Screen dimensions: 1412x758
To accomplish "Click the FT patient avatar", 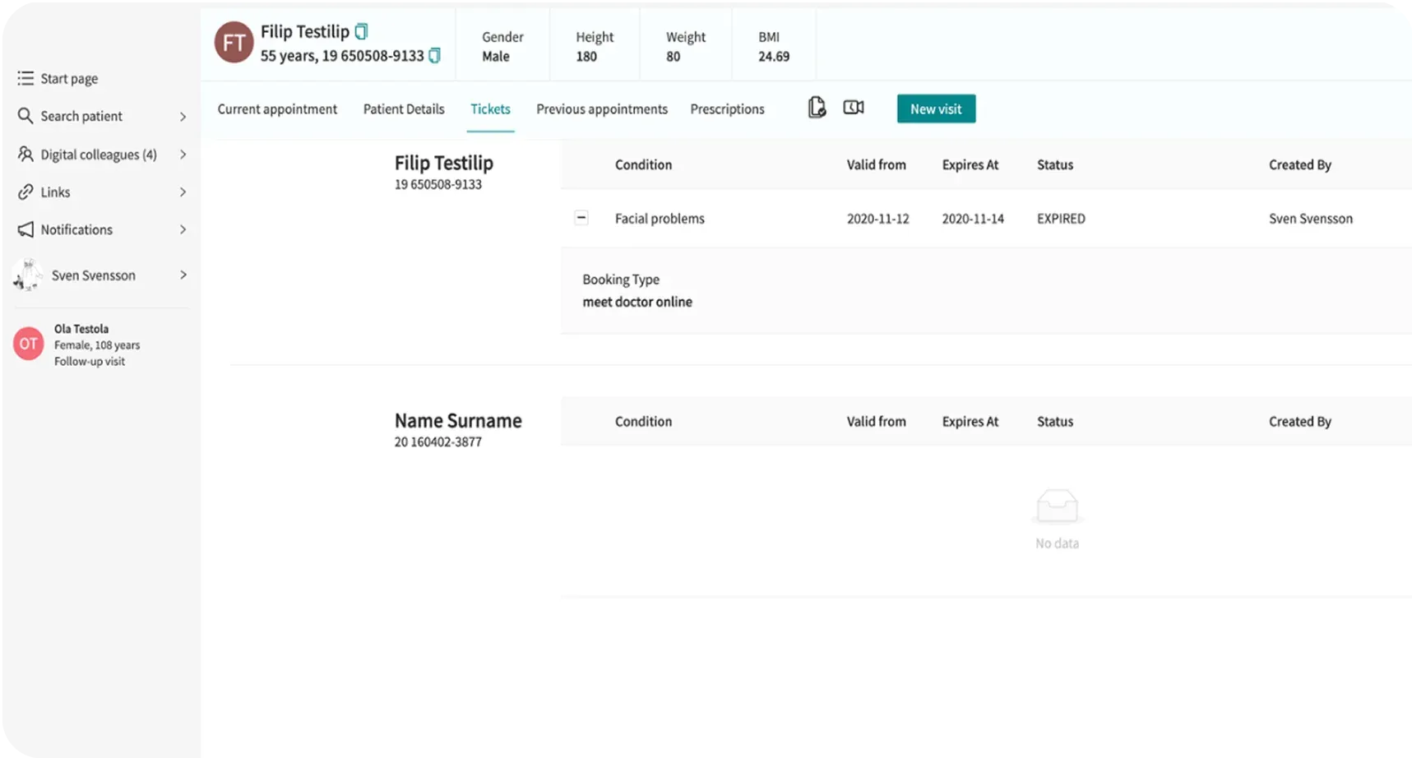I will 234,43.
